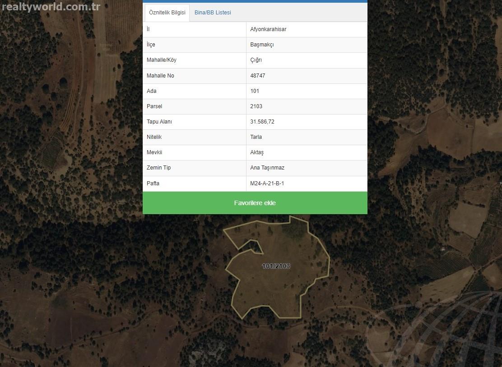
Task: Select the Çığrı village value
Action: click(x=256, y=60)
